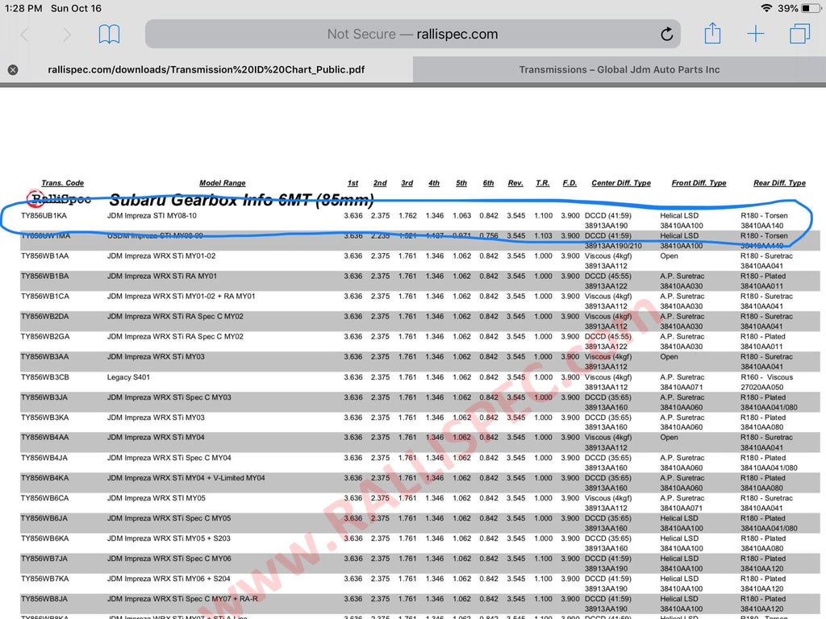
Task: Tap the battery indicator in status bar
Action: 810,8
